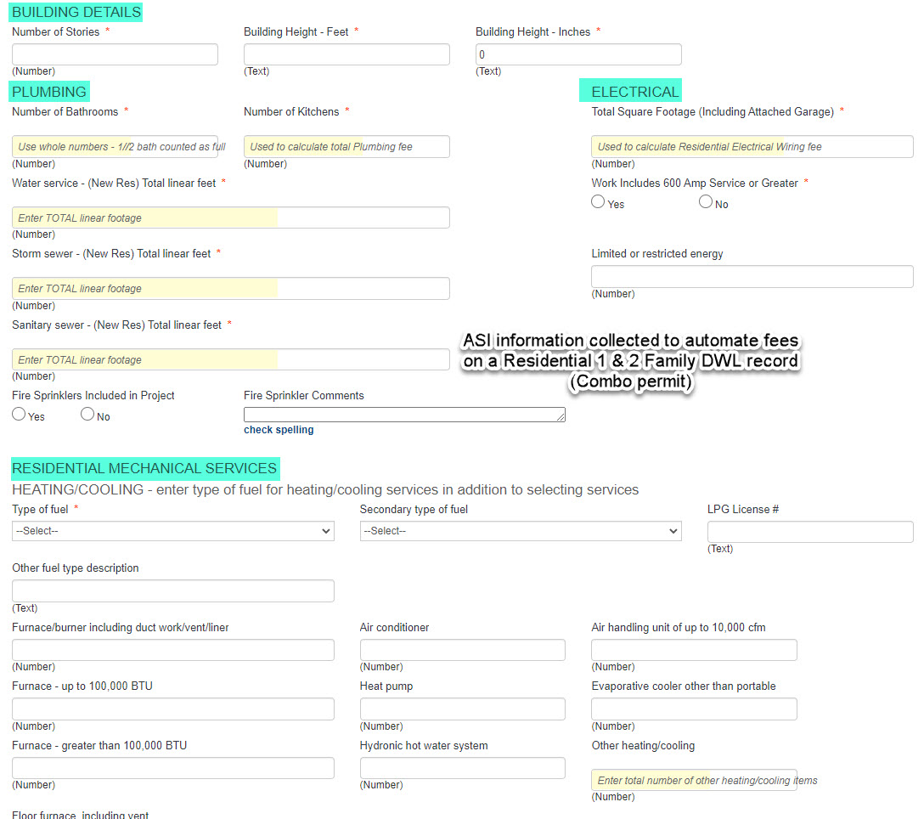Select No for 600 Amp Service

coord(706,202)
